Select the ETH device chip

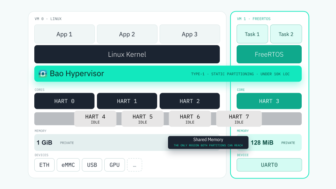[x=44, y=165]
